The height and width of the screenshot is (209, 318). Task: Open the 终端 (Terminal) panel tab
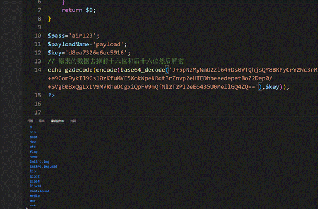(73, 121)
